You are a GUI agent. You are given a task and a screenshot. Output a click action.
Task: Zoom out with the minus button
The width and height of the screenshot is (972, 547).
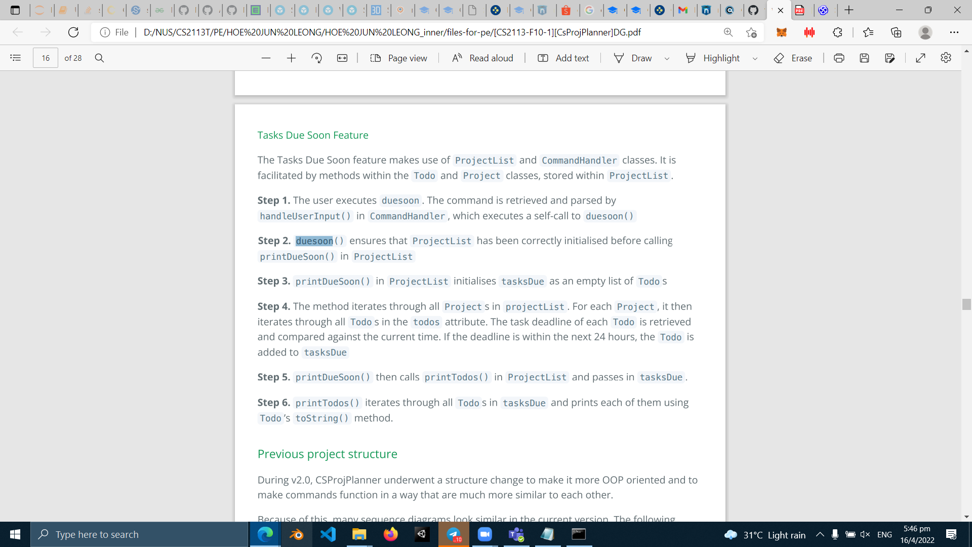pyautogui.click(x=266, y=58)
